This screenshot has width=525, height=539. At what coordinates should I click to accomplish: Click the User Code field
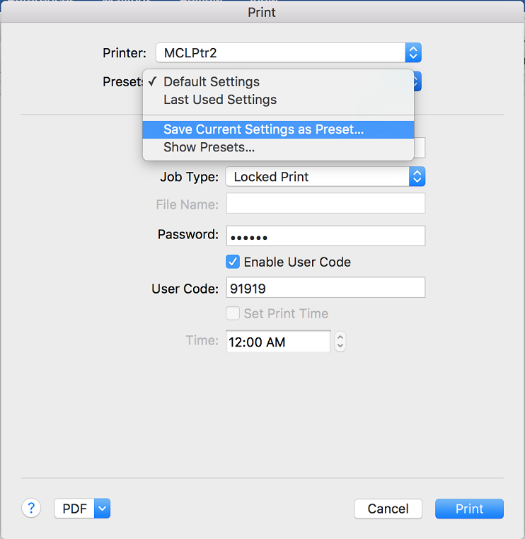click(x=325, y=287)
